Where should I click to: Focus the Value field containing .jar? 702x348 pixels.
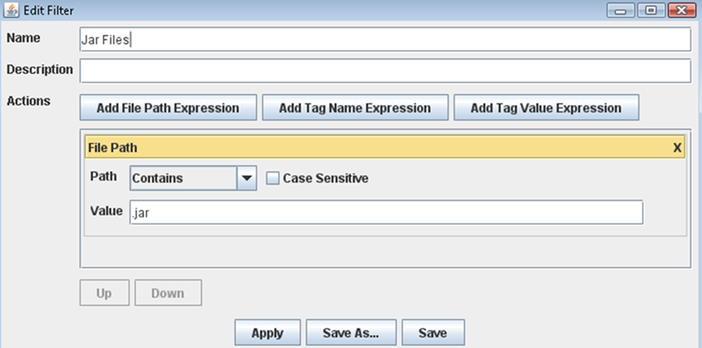tap(387, 213)
